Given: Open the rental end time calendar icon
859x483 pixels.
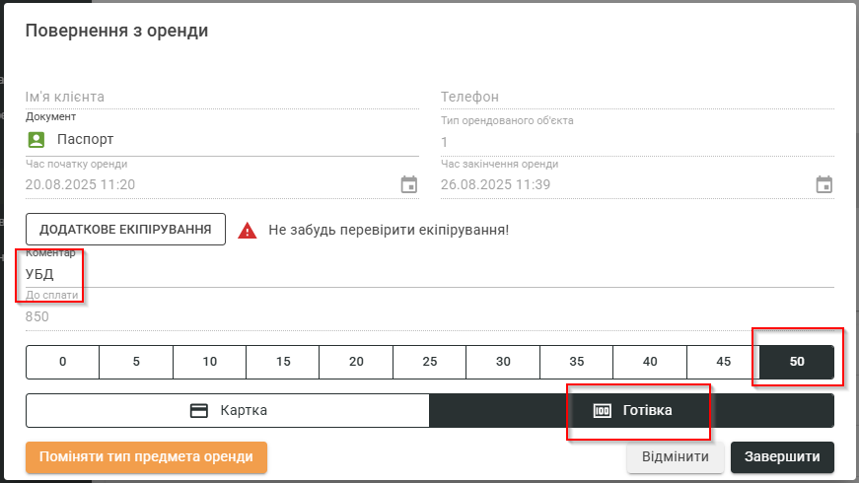Looking at the screenshot, I should pos(824,184).
